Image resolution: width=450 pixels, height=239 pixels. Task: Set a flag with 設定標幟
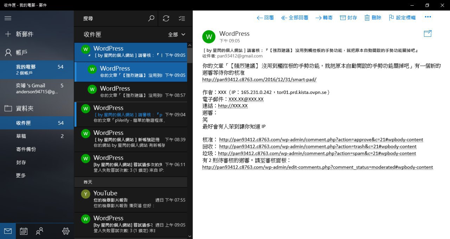pyautogui.click(x=402, y=18)
